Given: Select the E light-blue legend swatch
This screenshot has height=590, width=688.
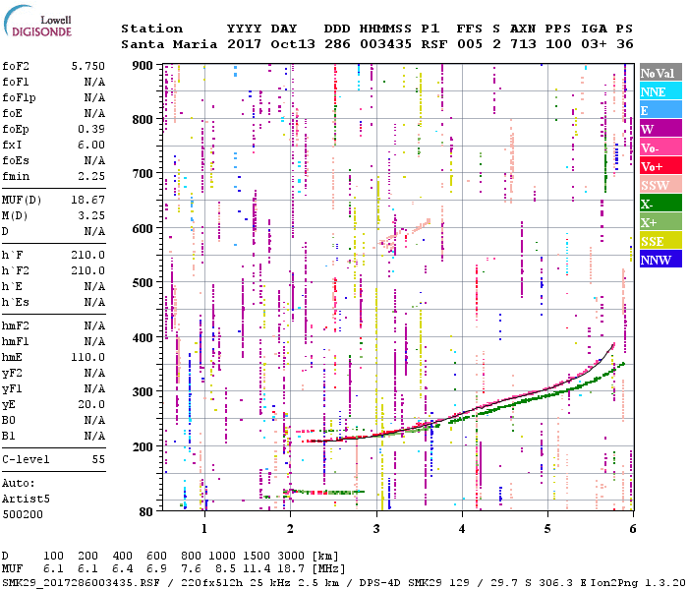Looking at the screenshot, I should 660,110.
